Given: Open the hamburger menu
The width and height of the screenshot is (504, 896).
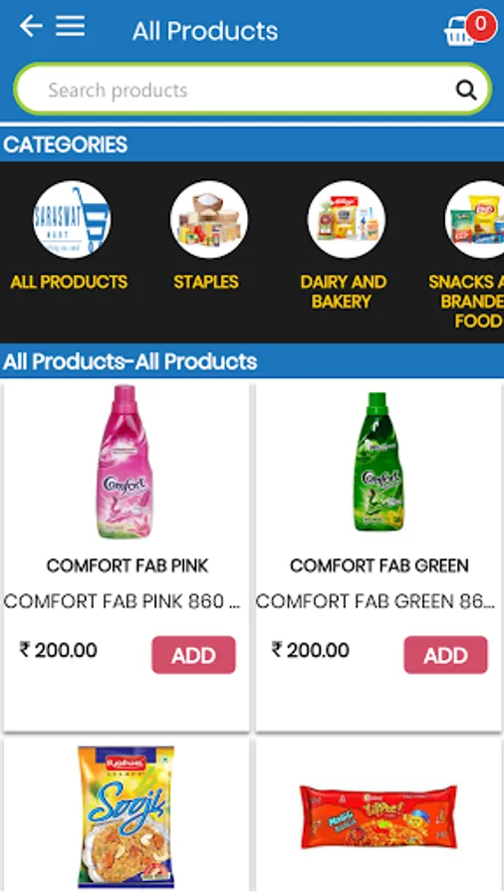Looking at the screenshot, I should (71, 26).
